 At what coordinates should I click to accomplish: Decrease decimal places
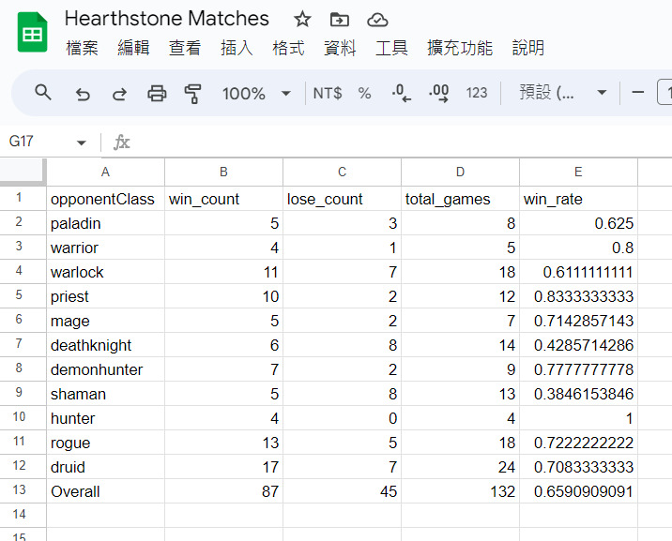(401, 93)
